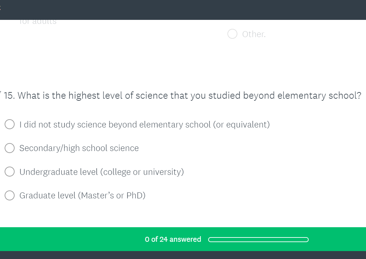Click "Graduate level (Master's or PhD)" label text

(82, 195)
